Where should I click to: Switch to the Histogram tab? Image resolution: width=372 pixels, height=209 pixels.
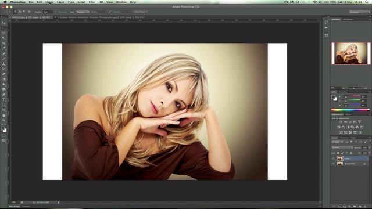[x=348, y=19]
